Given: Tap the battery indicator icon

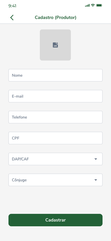Looking at the screenshot, I should click(99, 5).
